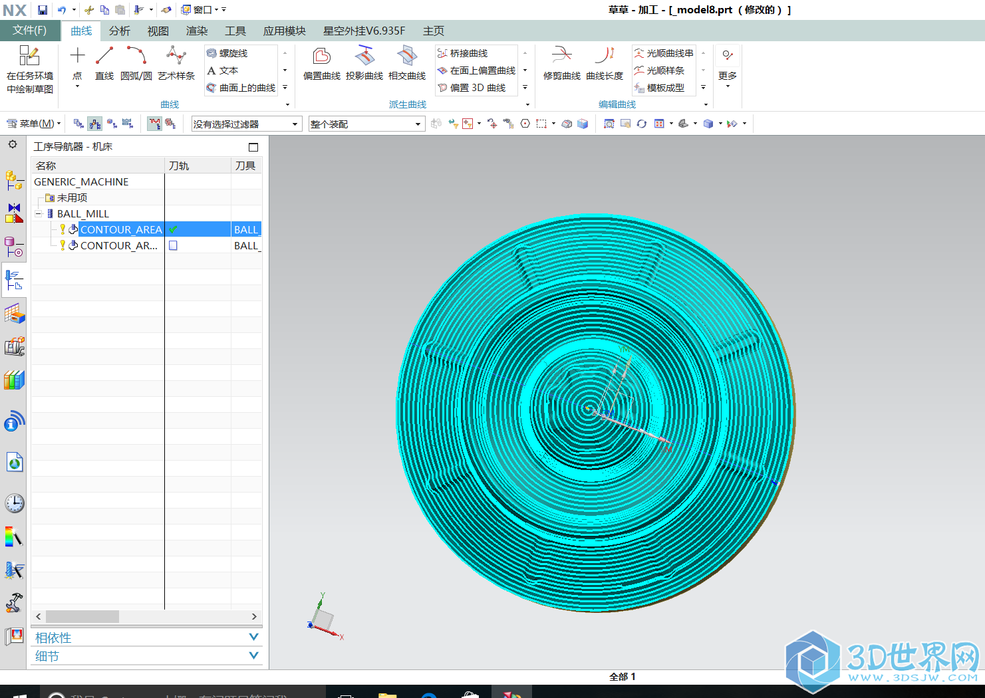Viewport: 985px width, 698px height.
Task: Click the Helix (螺旋线) button
Action: click(x=227, y=53)
